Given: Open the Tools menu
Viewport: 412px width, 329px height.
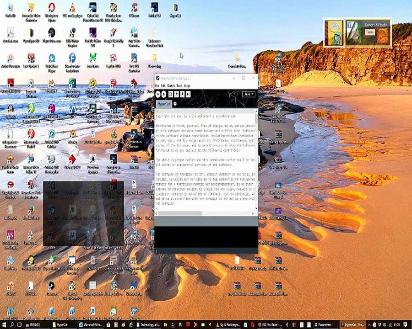Looking at the screenshot, I should (179, 86).
